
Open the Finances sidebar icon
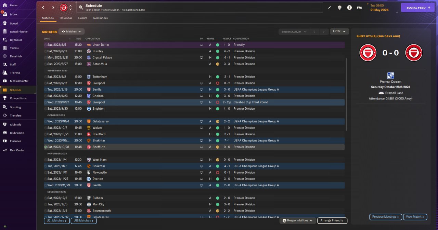click(x=5, y=141)
